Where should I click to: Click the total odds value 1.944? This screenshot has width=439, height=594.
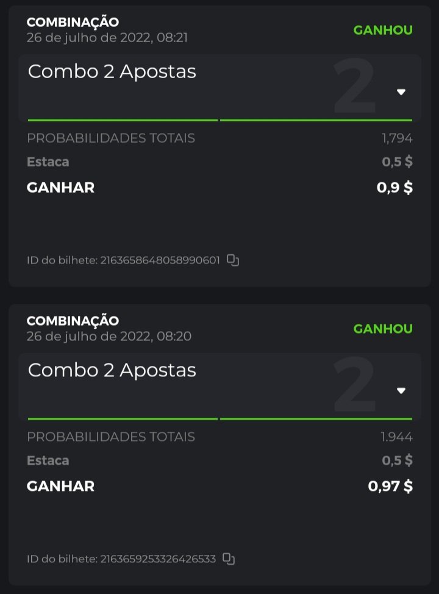(397, 437)
